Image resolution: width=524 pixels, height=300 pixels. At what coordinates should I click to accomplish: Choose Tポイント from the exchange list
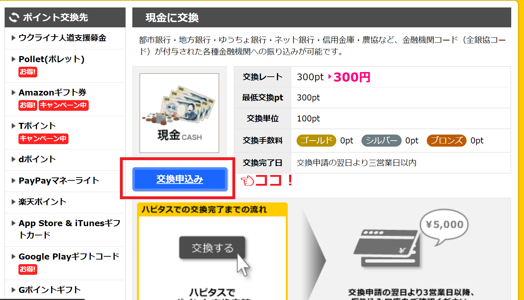click(37, 126)
